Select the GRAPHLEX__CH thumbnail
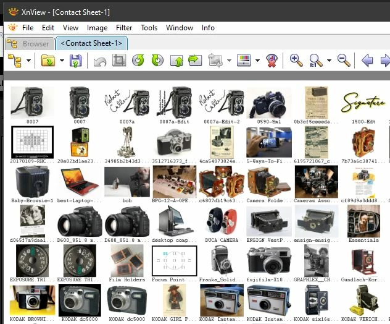 [316, 261]
